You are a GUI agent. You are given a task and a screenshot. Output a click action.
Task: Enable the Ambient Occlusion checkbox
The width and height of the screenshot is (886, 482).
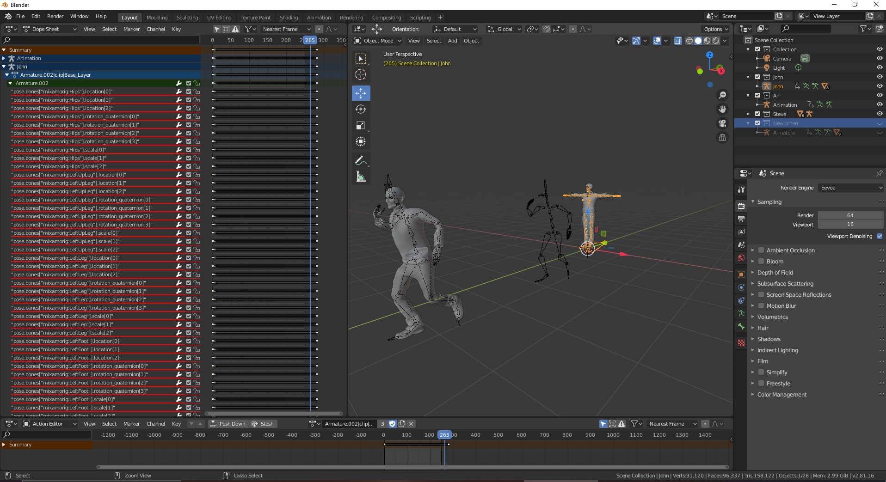(761, 250)
